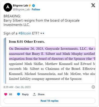
Task: Open the #Bitcoin hashtag link
Action: tap(25, 33)
